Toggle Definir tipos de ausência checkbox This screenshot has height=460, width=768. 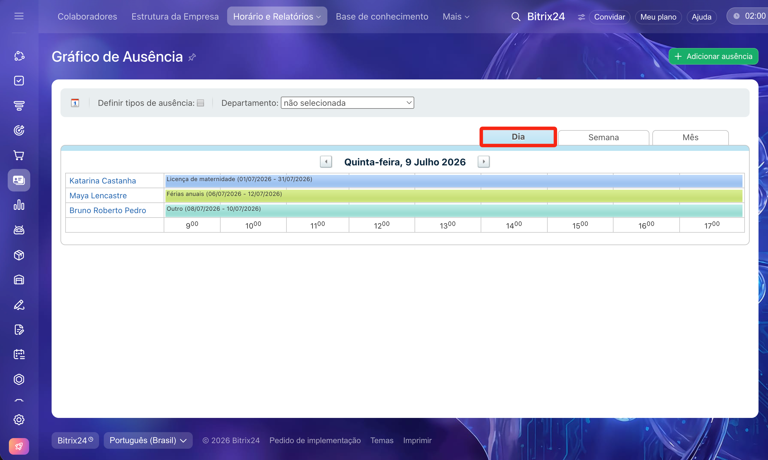coord(201,103)
